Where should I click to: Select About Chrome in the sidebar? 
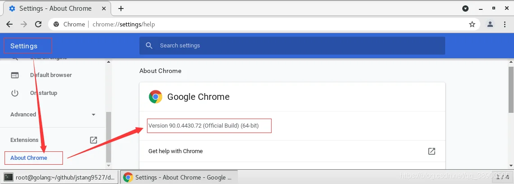coord(29,158)
